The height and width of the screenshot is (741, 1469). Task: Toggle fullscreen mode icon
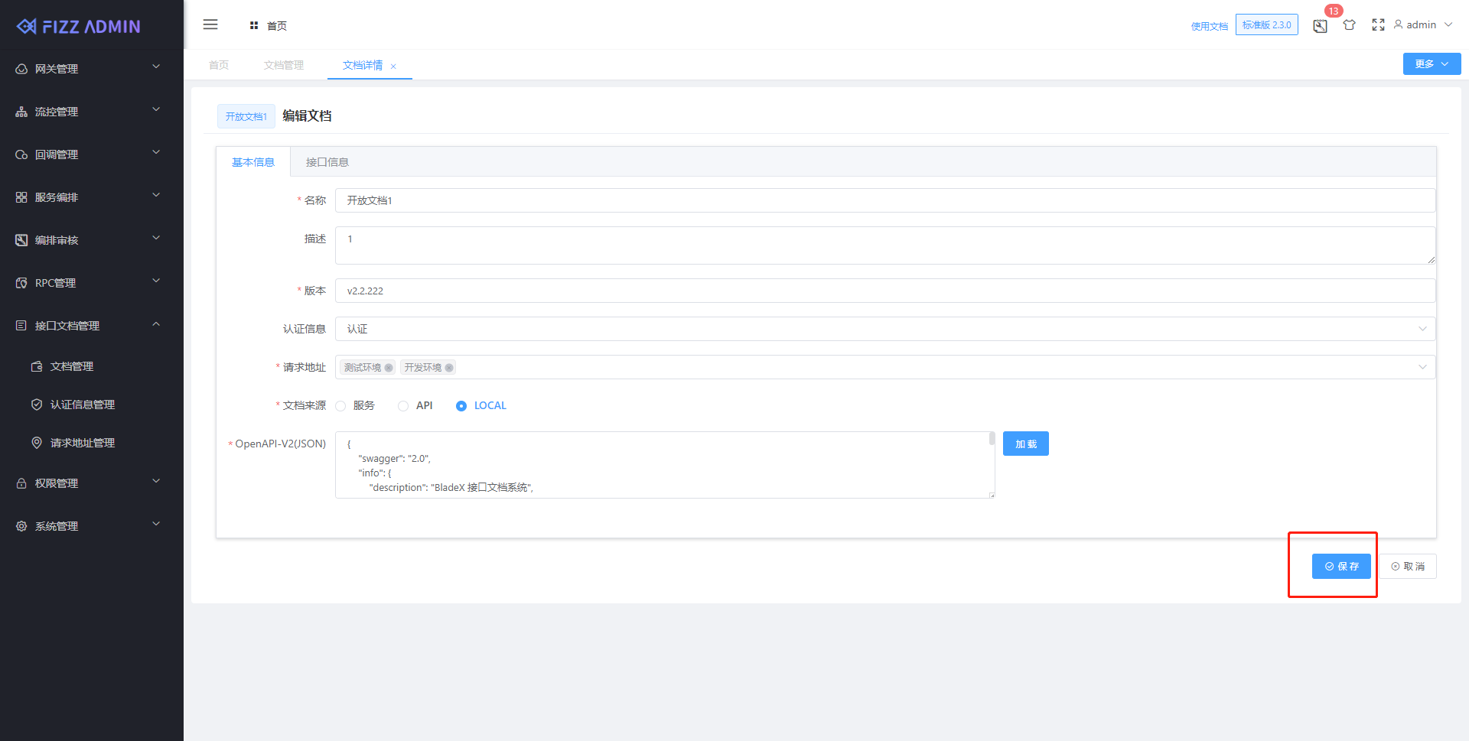(1378, 25)
